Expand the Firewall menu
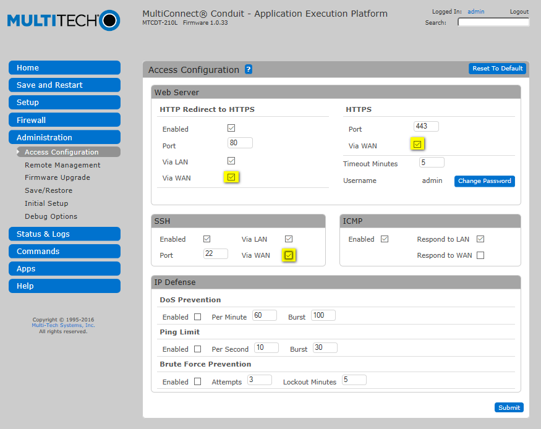 pyautogui.click(x=64, y=120)
